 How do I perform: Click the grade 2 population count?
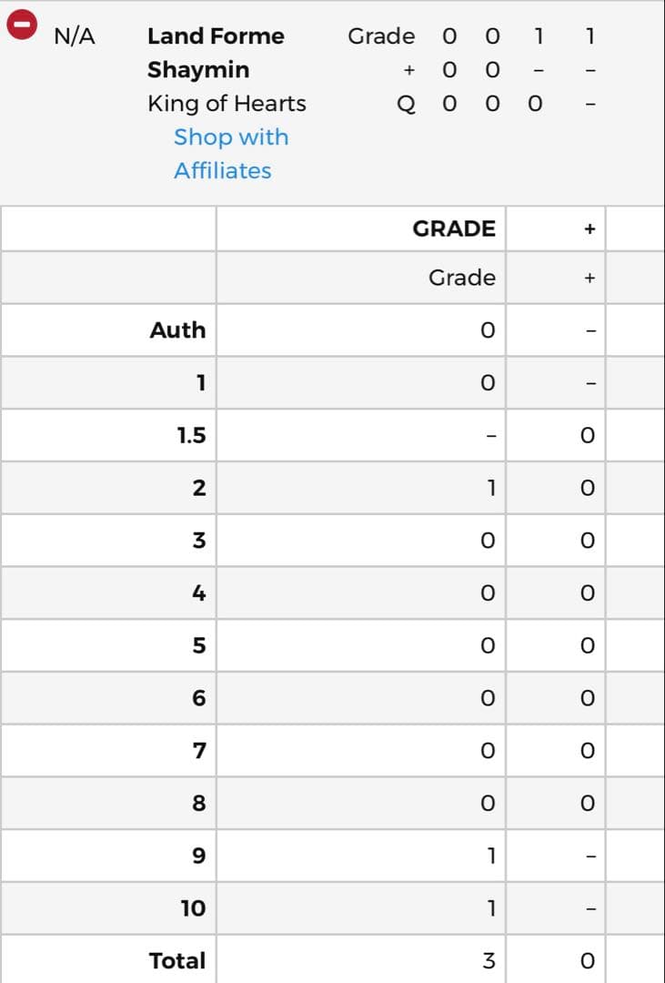click(489, 488)
